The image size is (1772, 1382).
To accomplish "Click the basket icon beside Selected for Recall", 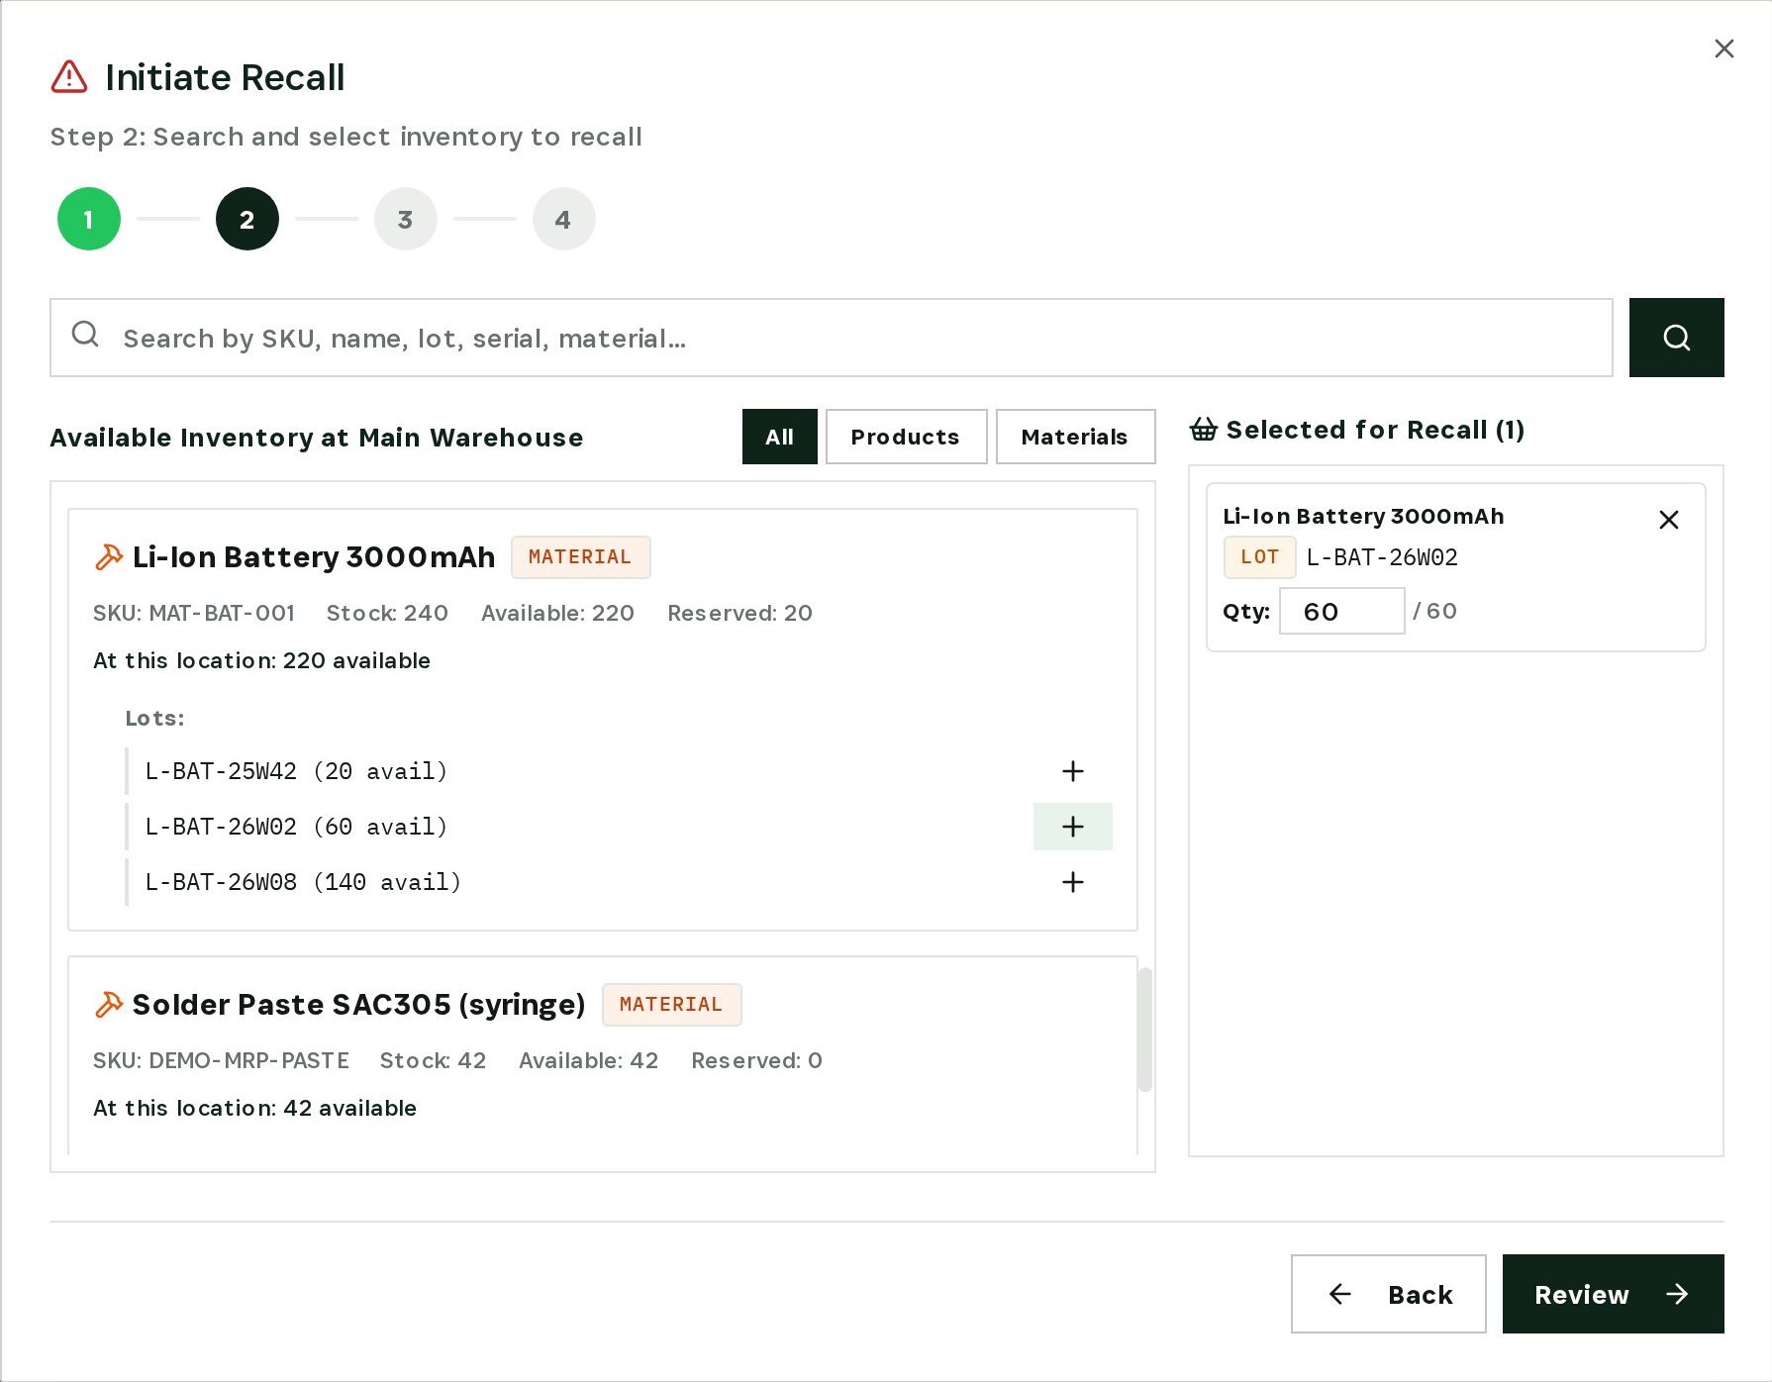I will (1204, 430).
